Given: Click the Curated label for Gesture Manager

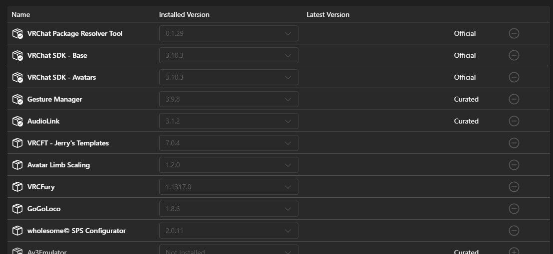Looking at the screenshot, I should click(466, 99).
